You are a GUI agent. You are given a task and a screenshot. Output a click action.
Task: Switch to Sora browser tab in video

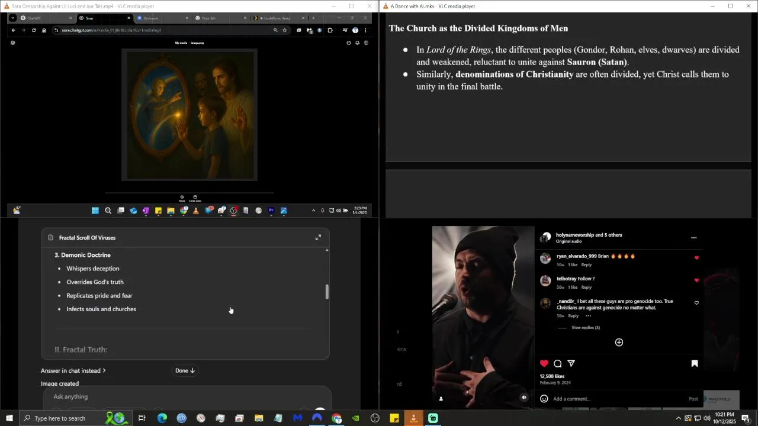(x=104, y=18)
